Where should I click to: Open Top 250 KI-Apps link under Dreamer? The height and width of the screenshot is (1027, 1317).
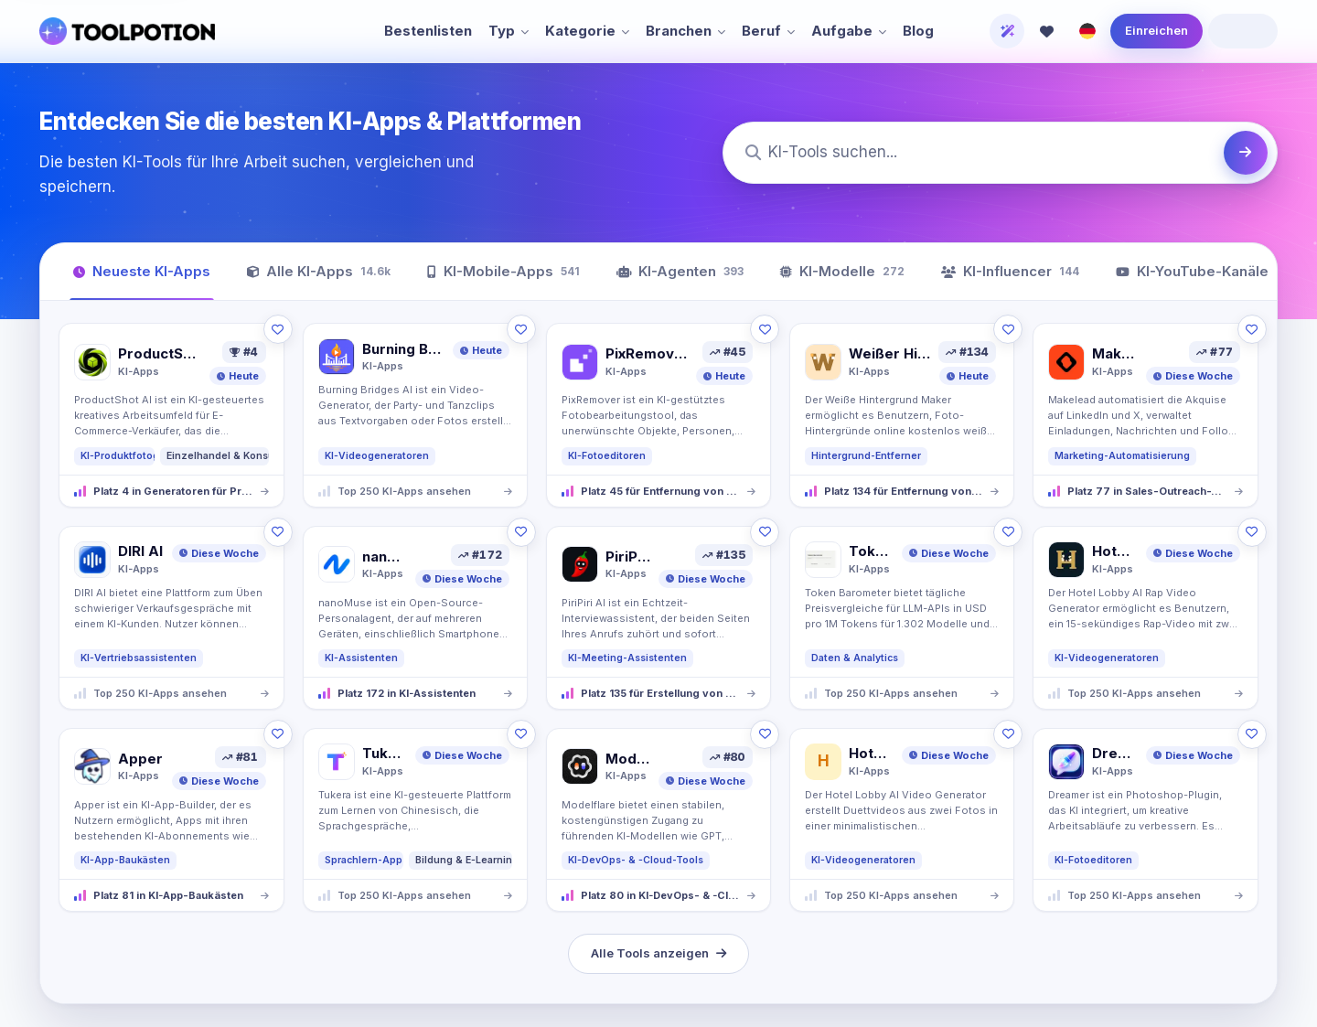[x=1146, y=895]
